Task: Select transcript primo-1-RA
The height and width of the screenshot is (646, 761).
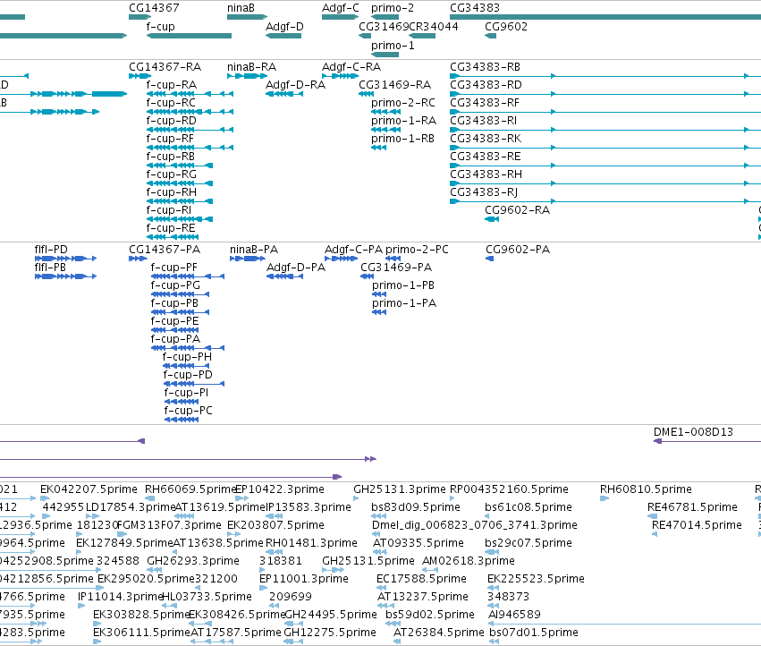Action: pyautogui.click(x=404, y=121)
